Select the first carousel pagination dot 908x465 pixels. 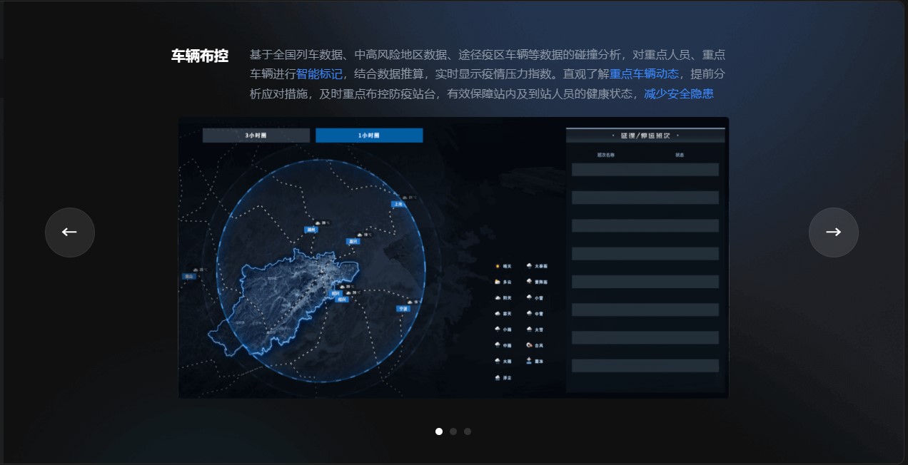[439, 431]
